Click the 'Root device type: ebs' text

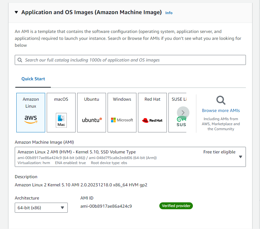109,163
